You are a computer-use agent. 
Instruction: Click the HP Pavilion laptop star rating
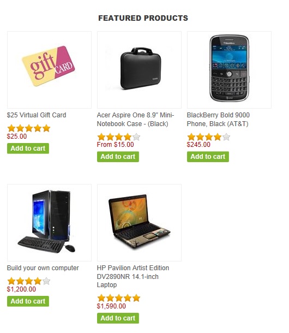119,298
